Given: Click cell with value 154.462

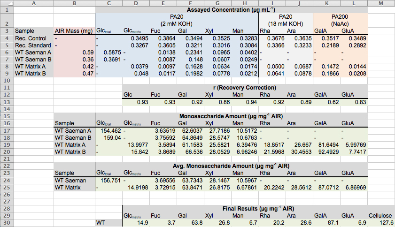Looking at the screenshot, I should (109, 131).
